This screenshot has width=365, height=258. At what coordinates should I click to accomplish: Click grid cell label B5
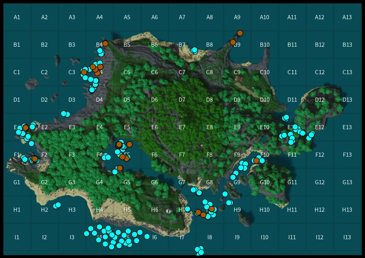point(127,45)
